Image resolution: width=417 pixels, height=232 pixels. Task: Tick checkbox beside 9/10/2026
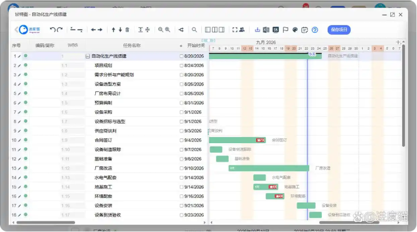(x=181, y=168)
